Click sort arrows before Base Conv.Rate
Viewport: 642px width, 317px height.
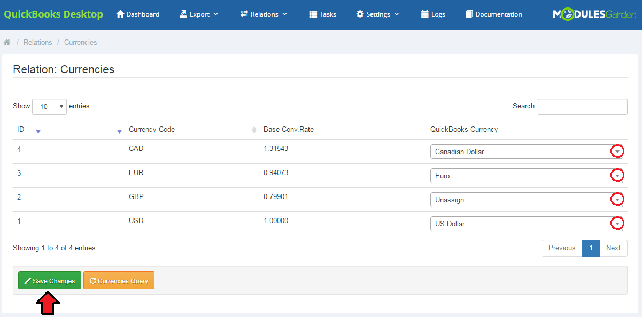pos(254,130)
